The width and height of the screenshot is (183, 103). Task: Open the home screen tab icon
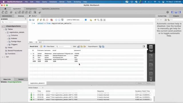(5, 9)
